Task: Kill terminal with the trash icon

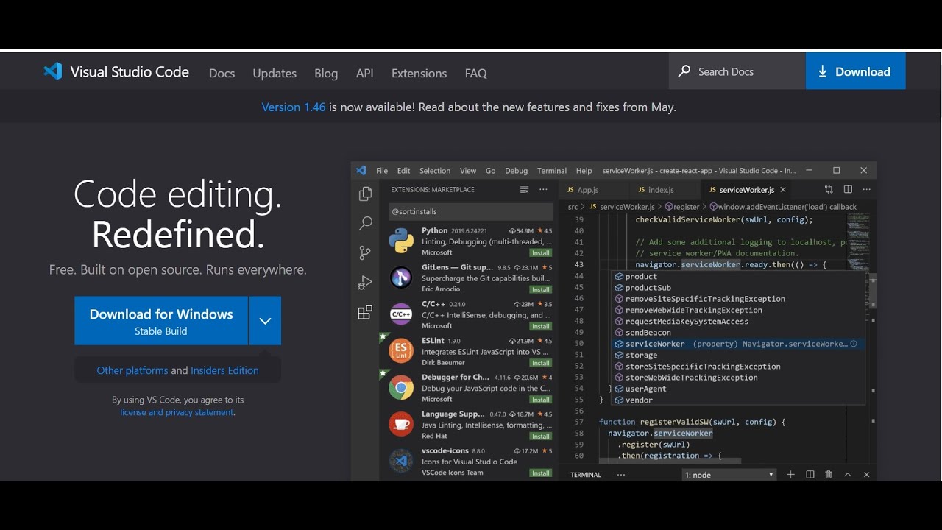Action: pyautogui.click(x=829, y=475)
